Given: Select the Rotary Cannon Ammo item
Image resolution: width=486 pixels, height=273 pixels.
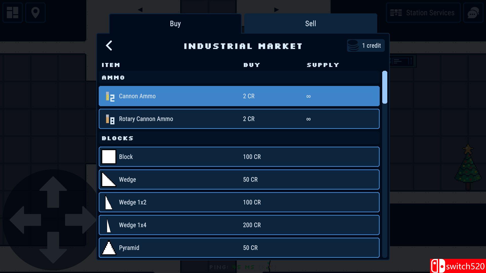Looking at the screenshot, I should click(x=239, y=119).
